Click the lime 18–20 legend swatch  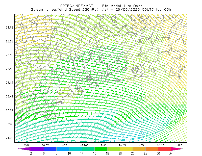tap(114, 149)
